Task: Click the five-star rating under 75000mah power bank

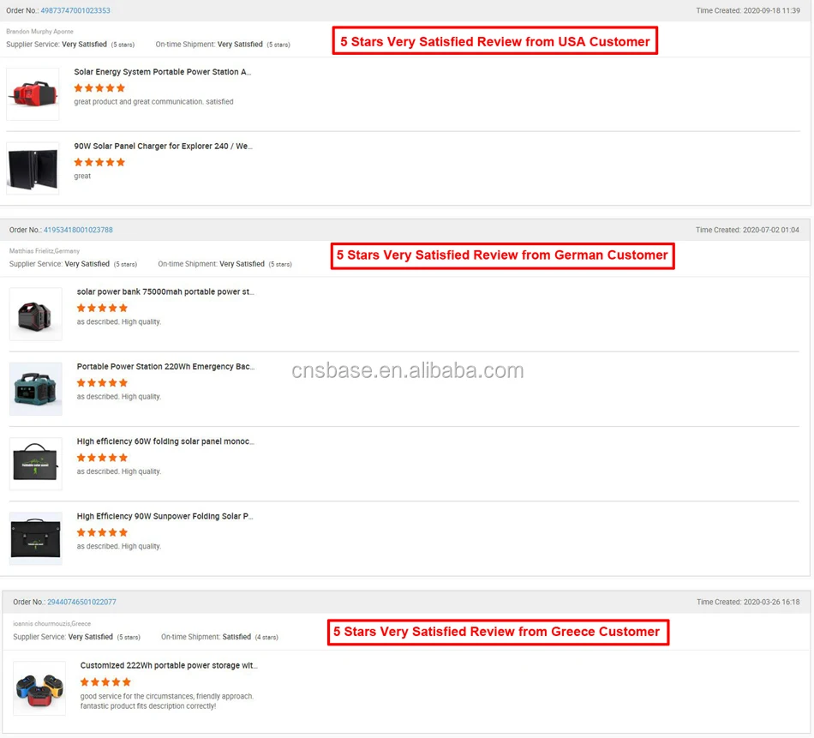Action: 102,308
